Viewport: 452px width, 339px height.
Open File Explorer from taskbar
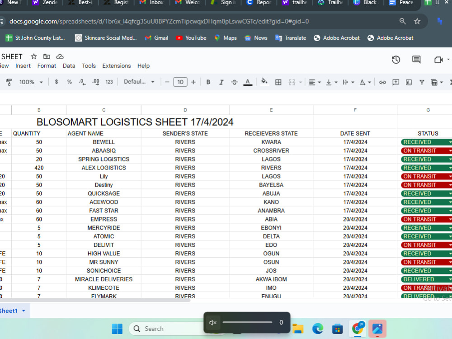click(298, 329)
